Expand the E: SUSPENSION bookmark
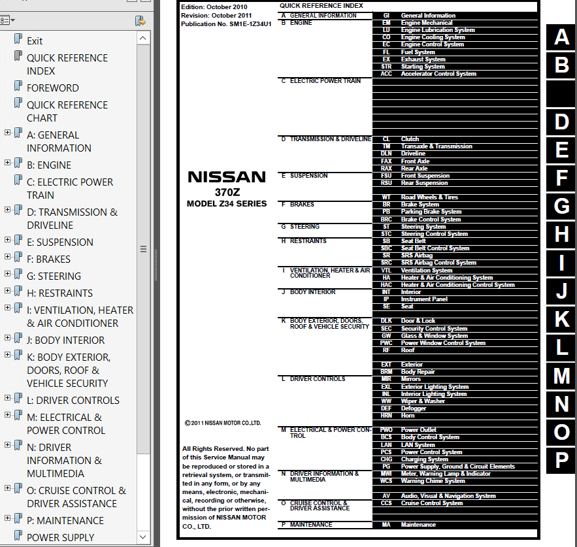This screenshot has height=547, width=577. [7, 240]
